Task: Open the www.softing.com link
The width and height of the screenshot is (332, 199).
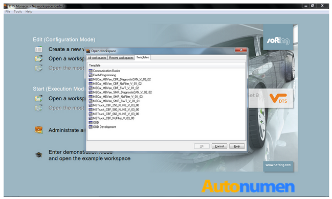Action: click(x=278, y=165)
